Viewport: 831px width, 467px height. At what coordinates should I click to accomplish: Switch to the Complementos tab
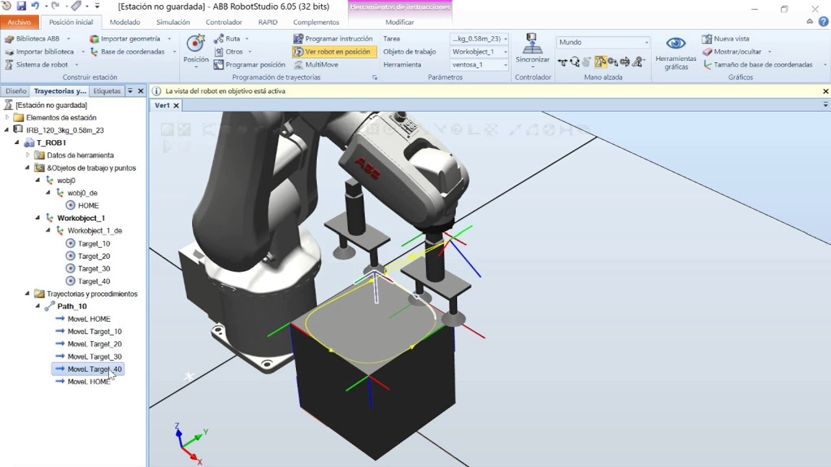point(316,22)
